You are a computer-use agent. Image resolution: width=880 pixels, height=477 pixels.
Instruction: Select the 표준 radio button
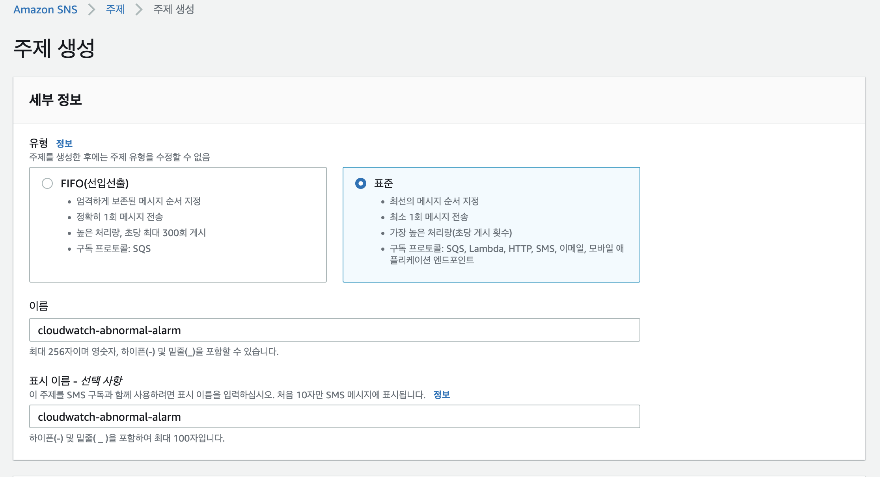tap(361, 183)
